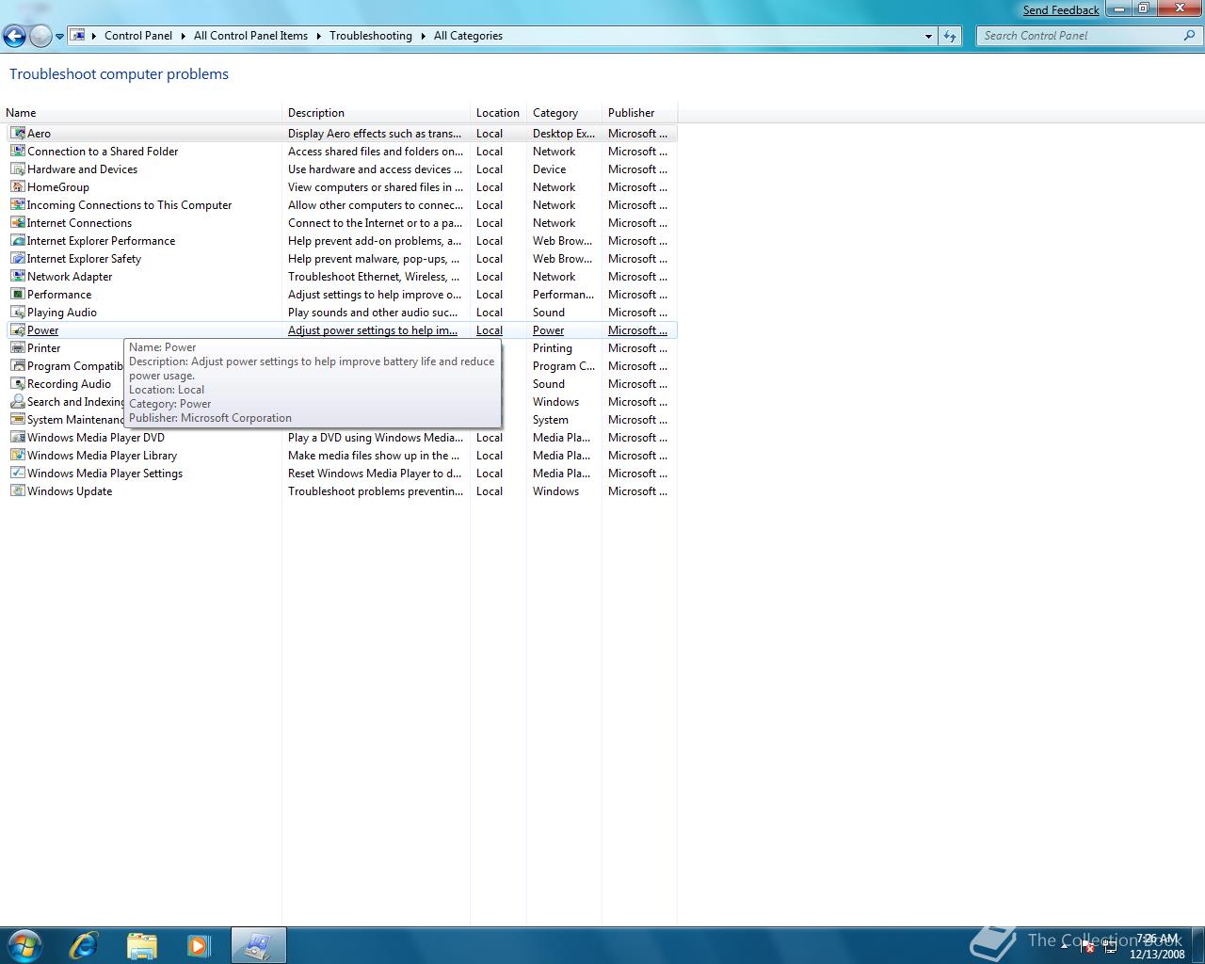Click the Search and Indexing icon

18,402
